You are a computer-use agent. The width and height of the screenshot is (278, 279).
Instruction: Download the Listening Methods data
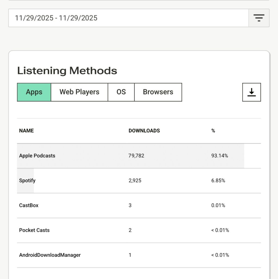251,92
